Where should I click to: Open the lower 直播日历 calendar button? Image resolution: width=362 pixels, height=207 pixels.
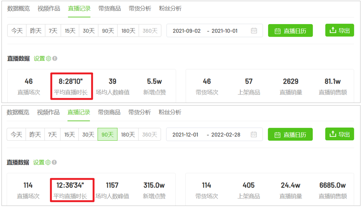coord(290,134)
